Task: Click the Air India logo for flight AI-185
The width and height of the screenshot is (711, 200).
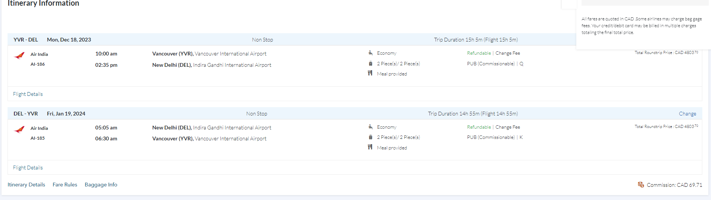Action: (19, 129)
